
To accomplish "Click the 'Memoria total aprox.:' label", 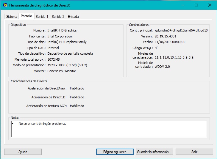I will pyautogui.click(x=30, y=59).
